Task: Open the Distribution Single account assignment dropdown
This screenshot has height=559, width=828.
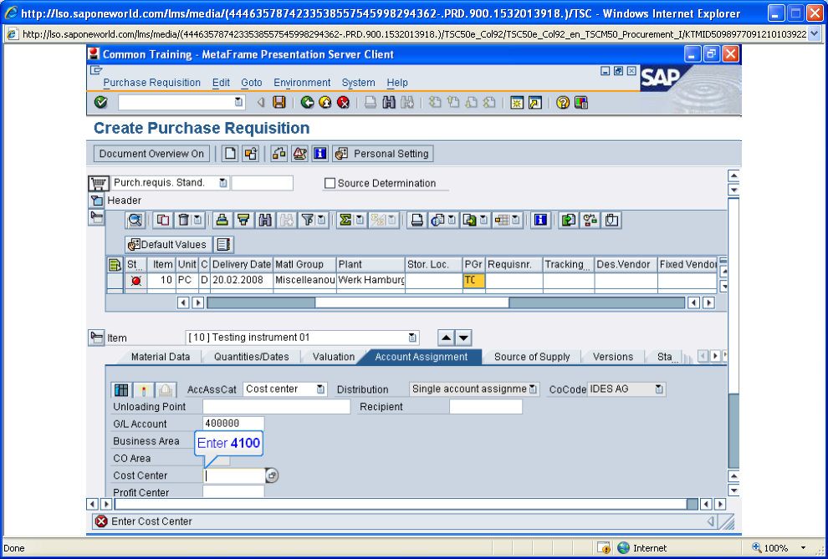Action: 533,389
